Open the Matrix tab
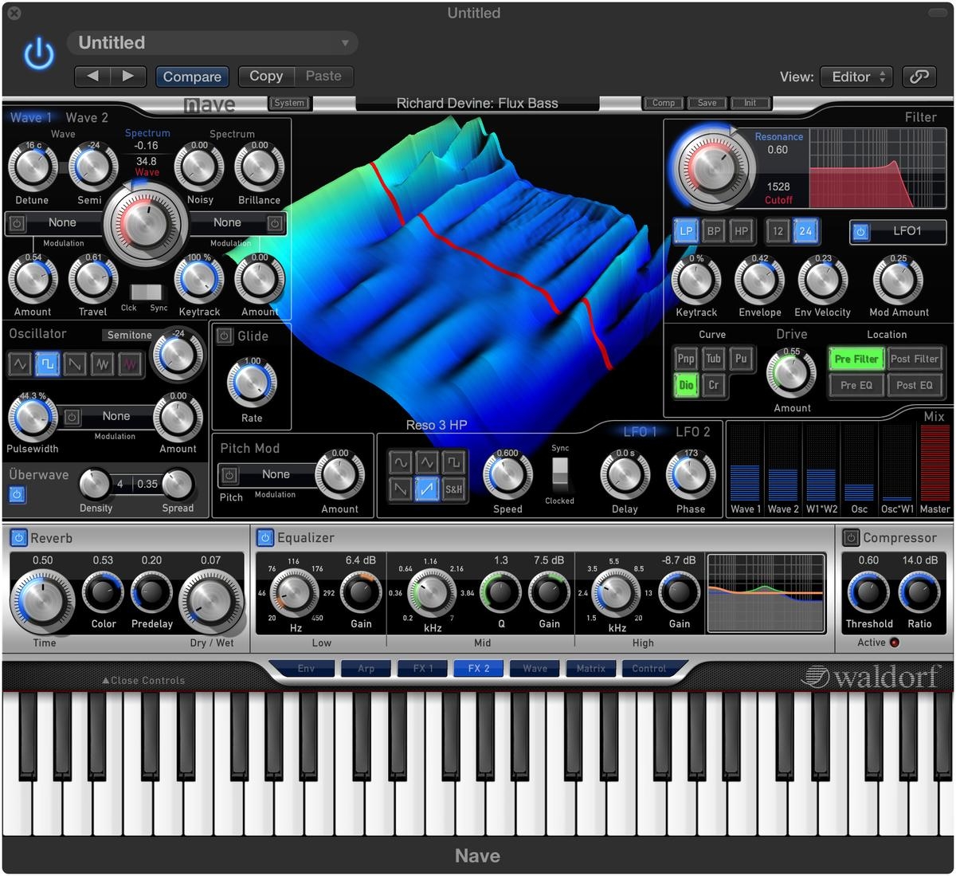The width and height of the screenshot is (956, 876). pos(590,668)
